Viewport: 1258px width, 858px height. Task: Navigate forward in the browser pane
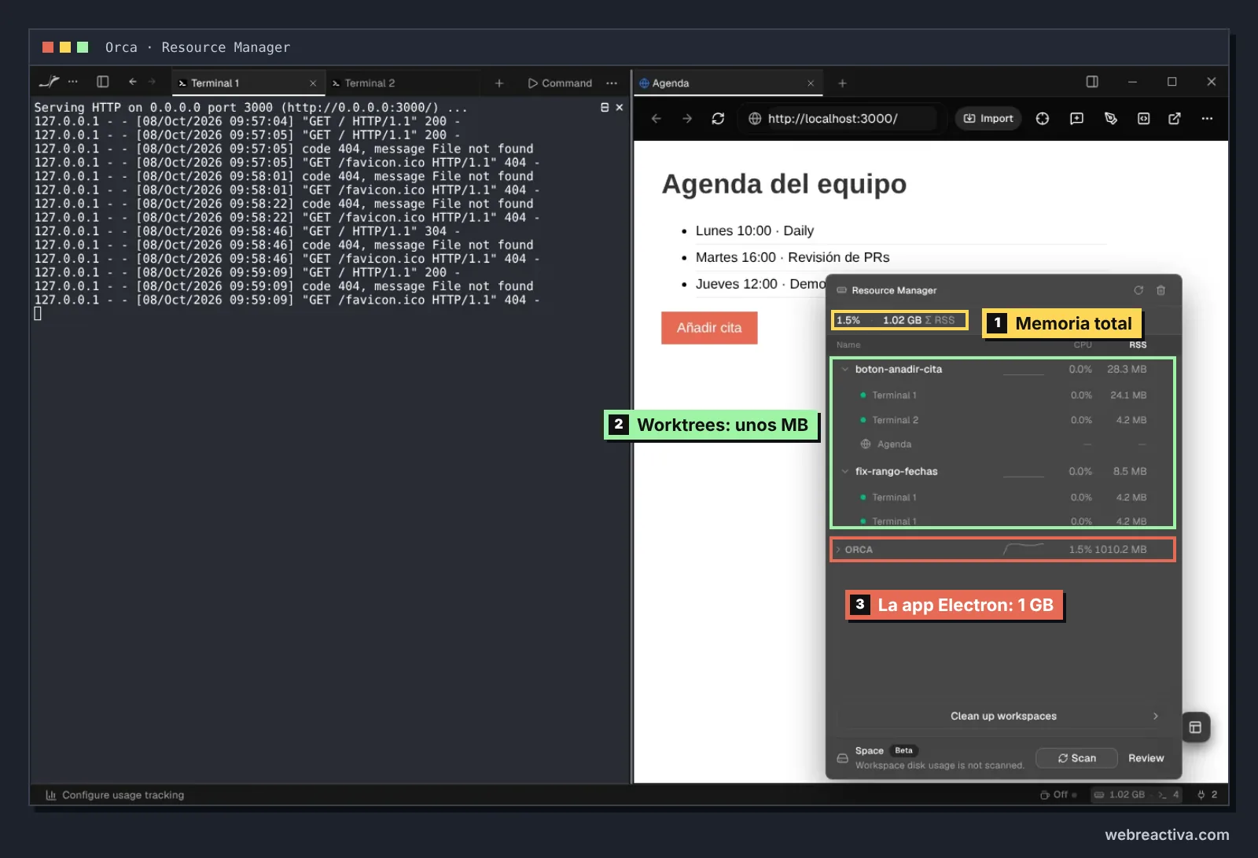687,119
